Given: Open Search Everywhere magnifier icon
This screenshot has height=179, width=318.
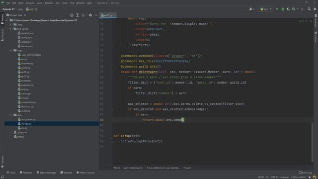Looking at the screenshot, I should (309, 9).
